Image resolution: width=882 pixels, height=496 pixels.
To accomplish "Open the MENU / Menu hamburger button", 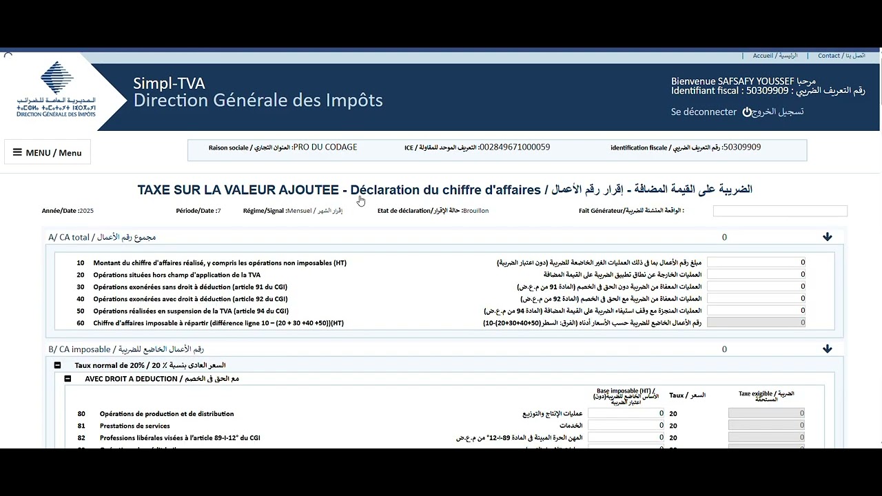I will click(x=47, y=152).
